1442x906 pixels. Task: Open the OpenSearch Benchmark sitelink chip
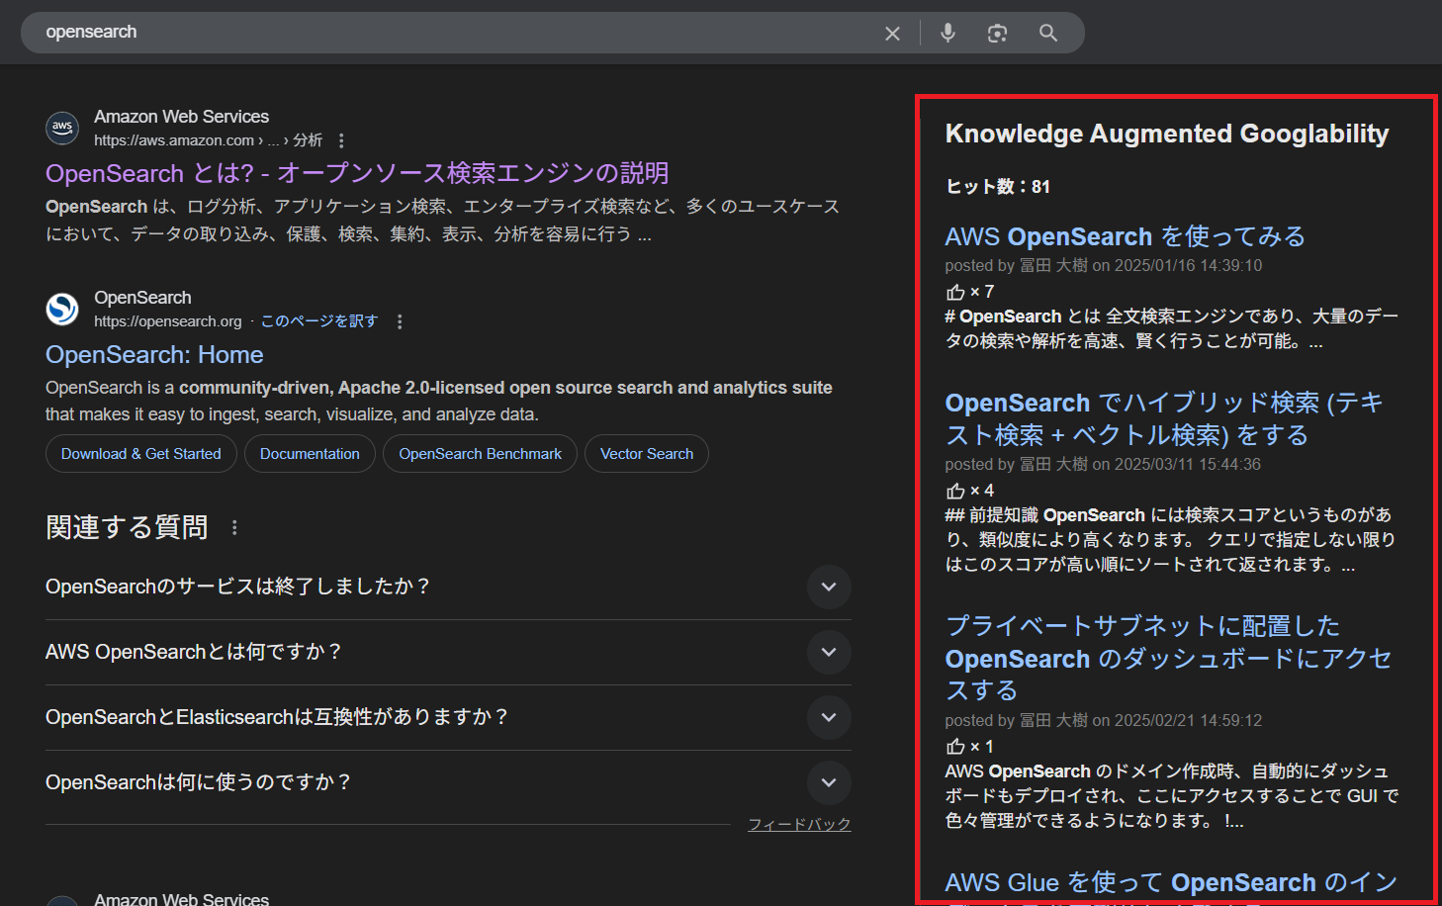click(x=480, y=454)
